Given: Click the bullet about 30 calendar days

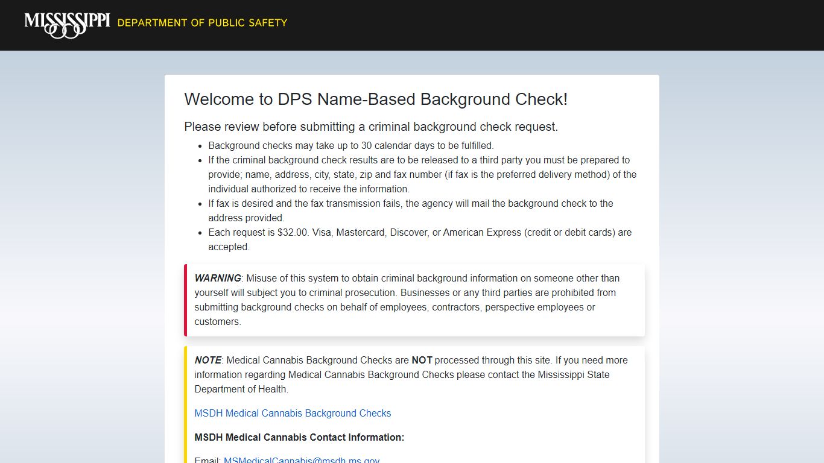Looking at the screenshot, I should pyautogui.click(x=351, y=145).
